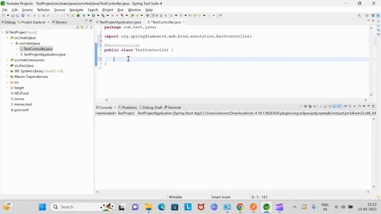The height and width of the screenshot is (214, 381).
Task: Collapse the com.test.java package
Action: coord(12,43)
